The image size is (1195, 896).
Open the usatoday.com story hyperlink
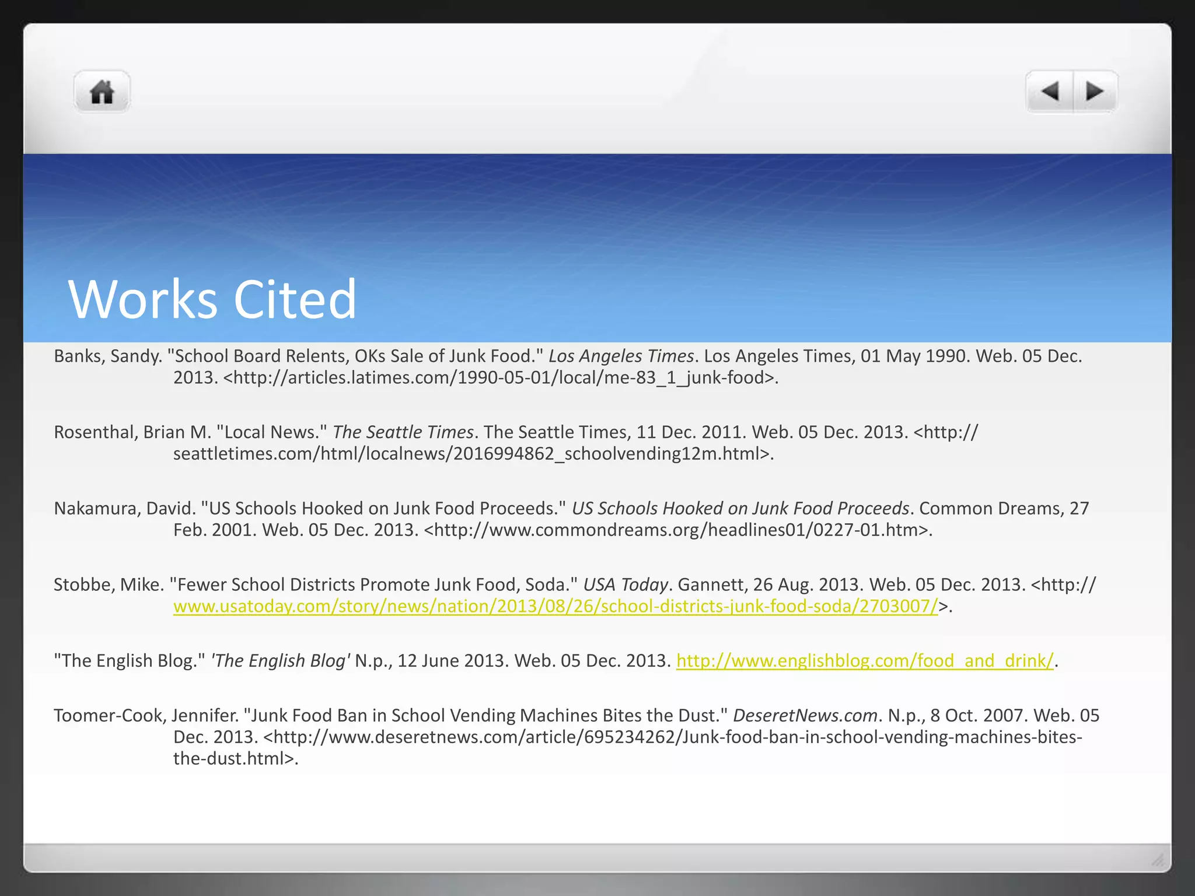point(555,606)
